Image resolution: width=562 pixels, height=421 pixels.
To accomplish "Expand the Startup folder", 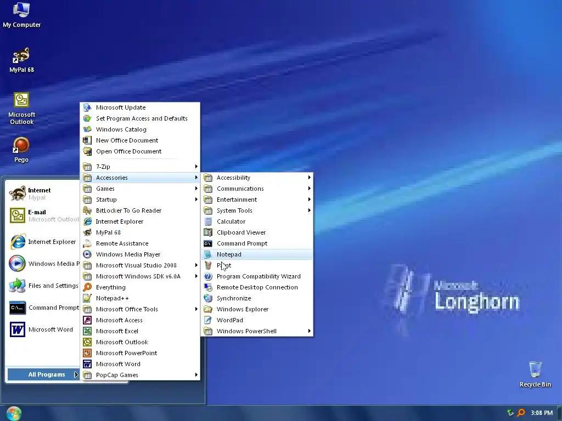I will [x=140, y=200].
